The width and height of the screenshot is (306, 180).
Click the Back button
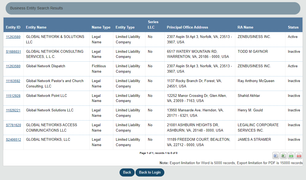[x=127, y=172]
